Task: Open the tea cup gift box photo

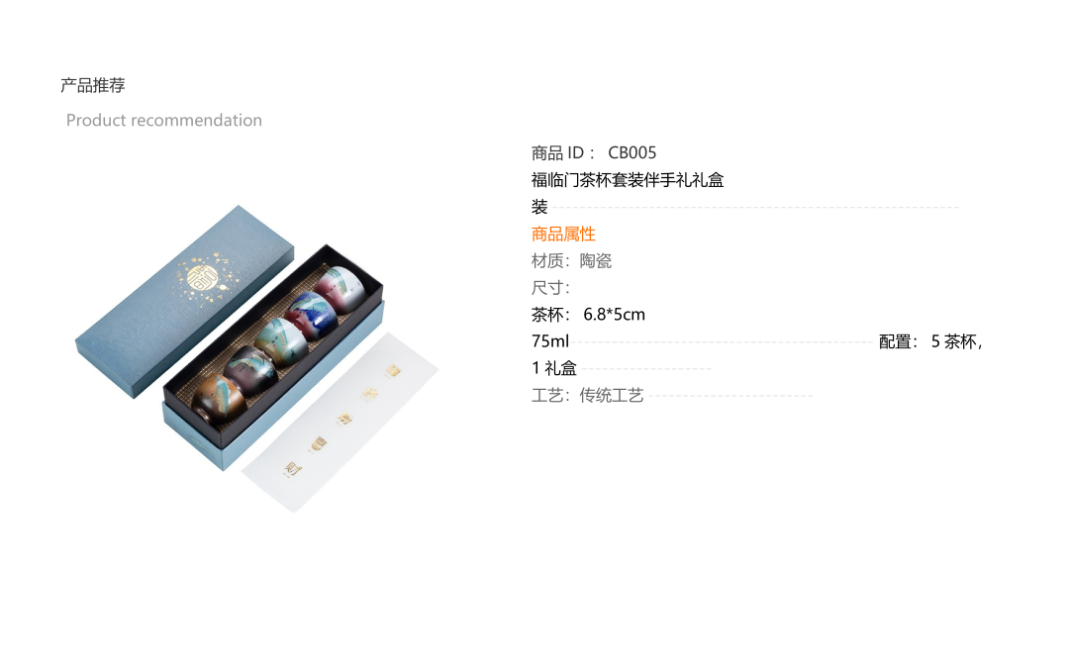Action: (256, 358)
